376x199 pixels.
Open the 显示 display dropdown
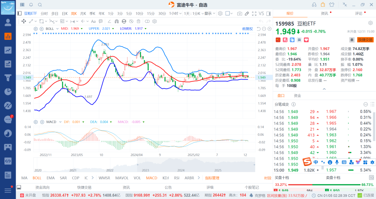(x=210, y=14)
